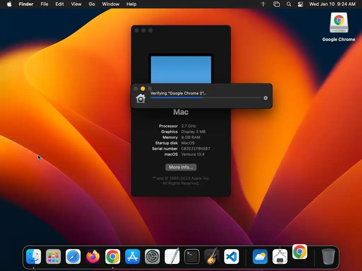Open the App Store from the Dock
The width and height of the screenshot is (362, 271).
point(133,257)
